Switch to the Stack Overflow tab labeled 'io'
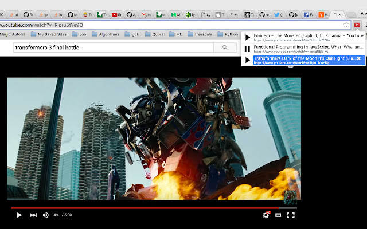367x229 pixels. [58, 15]
